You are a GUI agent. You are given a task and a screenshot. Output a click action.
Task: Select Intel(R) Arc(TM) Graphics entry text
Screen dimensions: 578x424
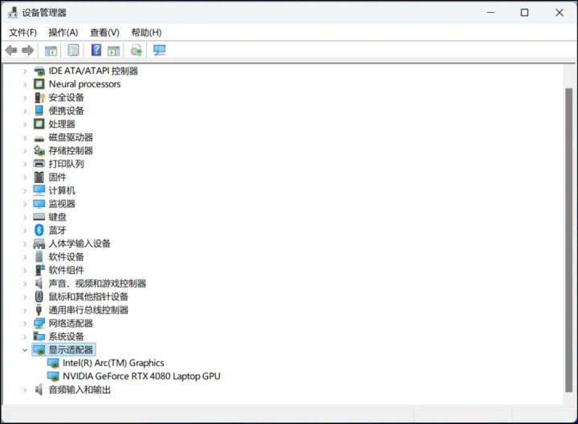[113, 363]
